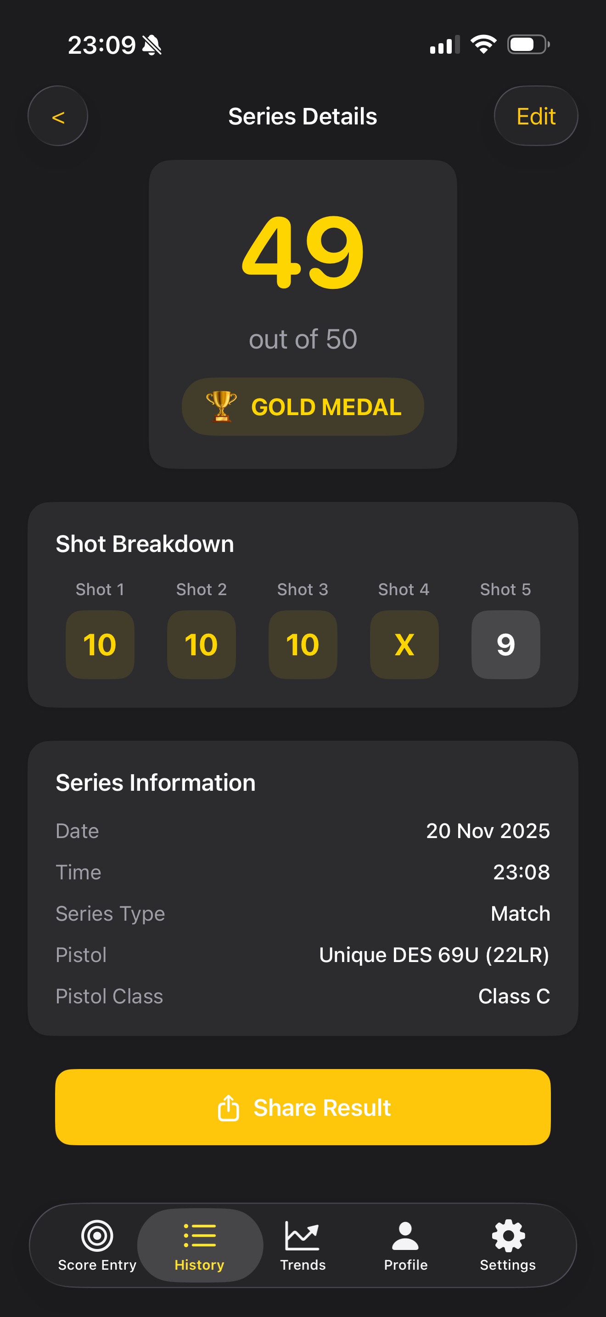Open the Edit series option
Image resolution: width=606 pixels, height=1317 pixels.
pos(535,117)
